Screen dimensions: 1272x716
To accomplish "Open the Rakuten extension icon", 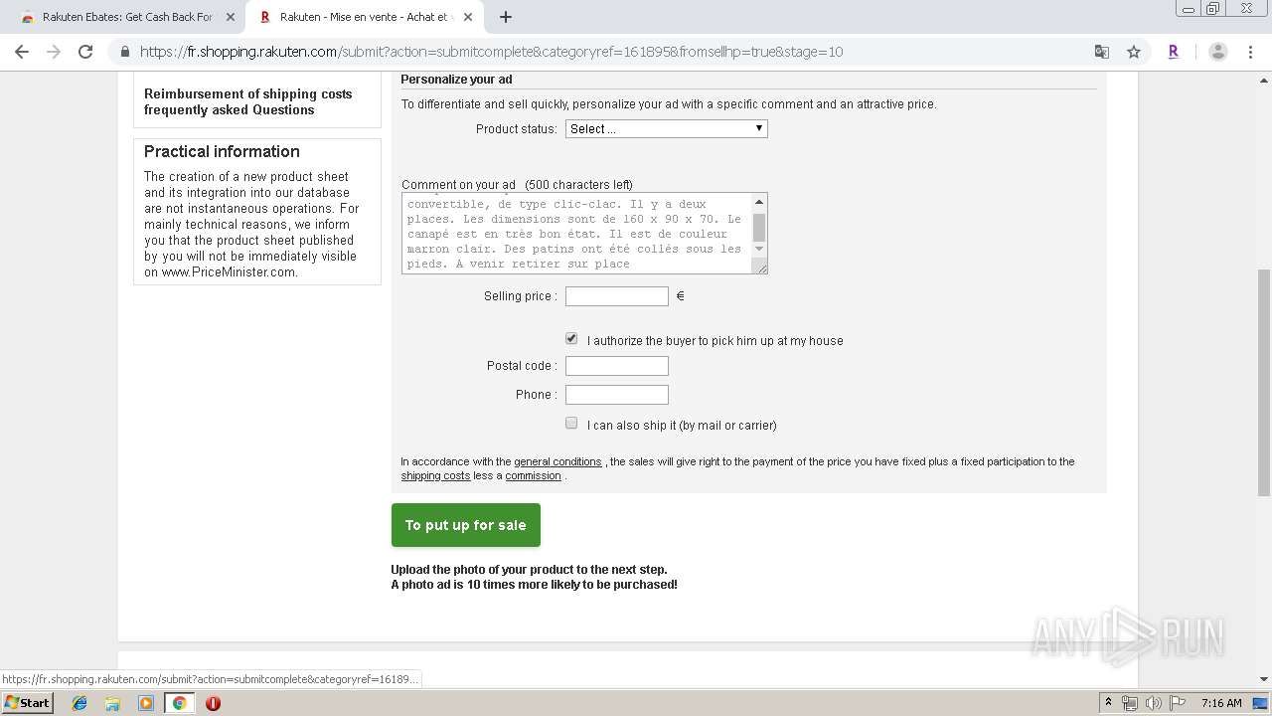I will [1174, 52].
